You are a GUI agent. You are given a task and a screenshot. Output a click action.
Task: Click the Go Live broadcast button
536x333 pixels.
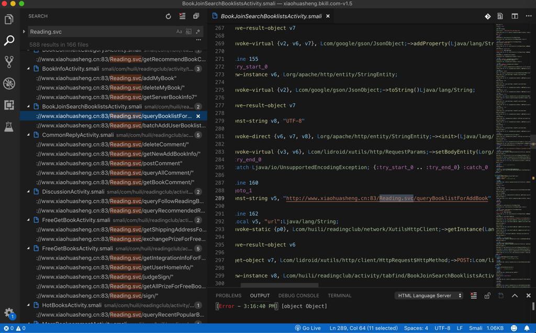(308, 328)
